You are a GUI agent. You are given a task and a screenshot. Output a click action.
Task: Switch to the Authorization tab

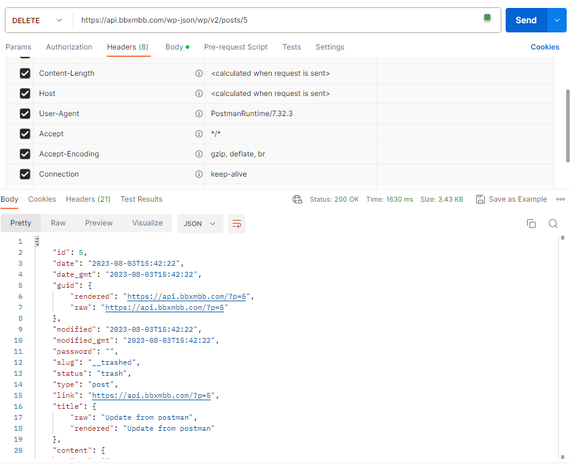click(69, 47)
